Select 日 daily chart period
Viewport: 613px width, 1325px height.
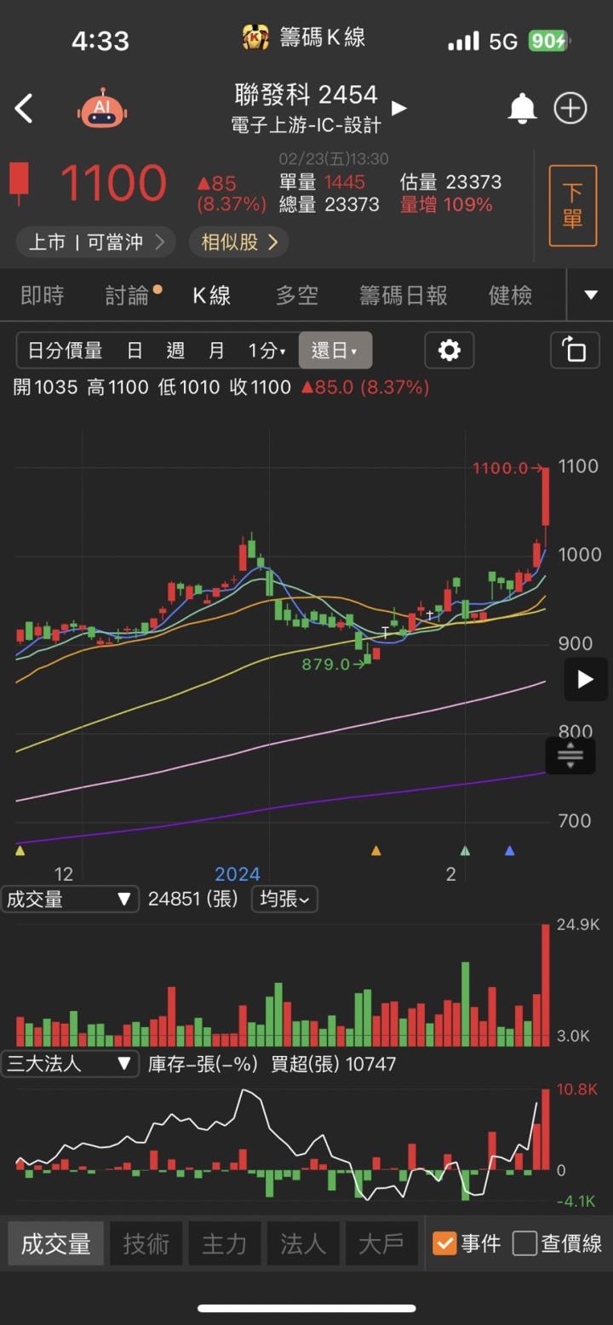pos(135,350)
